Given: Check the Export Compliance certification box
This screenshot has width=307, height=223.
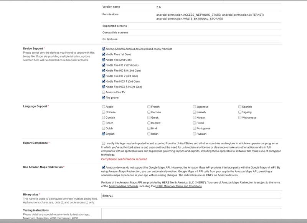Looking at the screenshot, I should pyautogui.click(x=103, y=143).
